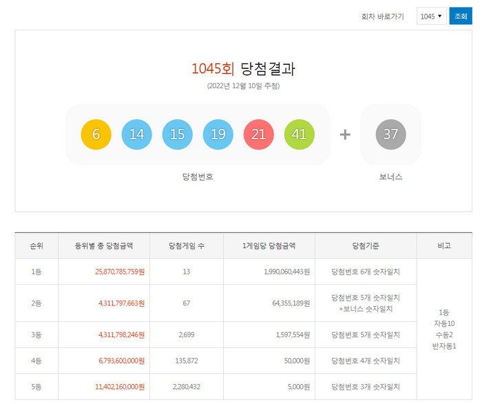Click the gray bonus ball 37
This screenshot has height=404, width=482.
point(390,134)
